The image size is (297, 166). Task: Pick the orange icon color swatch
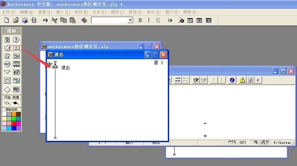14,114
